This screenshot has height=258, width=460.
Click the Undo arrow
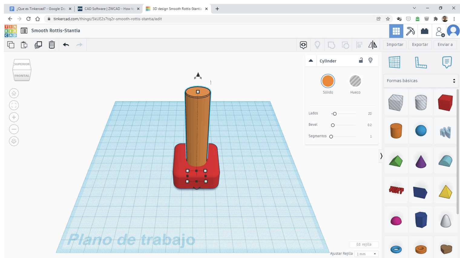tap(66, 45)
